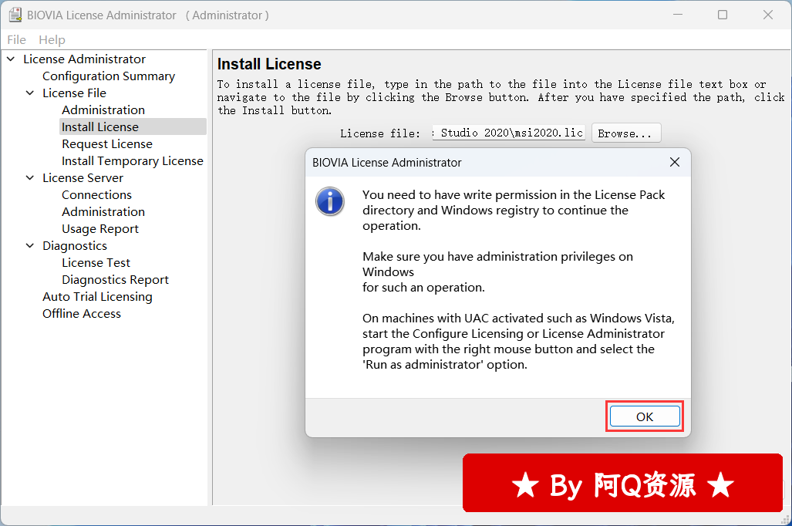
Task: Open Install Temporary License page
Action: (132, 161)
